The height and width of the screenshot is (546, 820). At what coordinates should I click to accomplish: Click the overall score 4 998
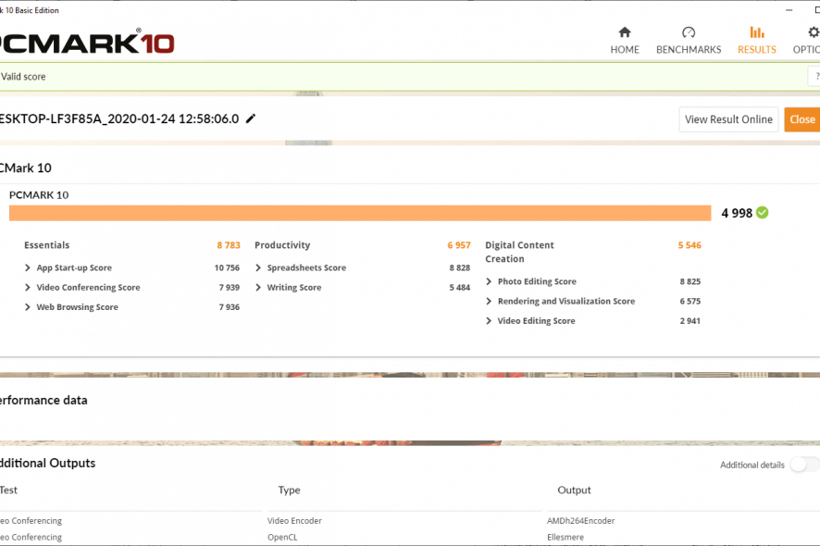click(737, 213)
